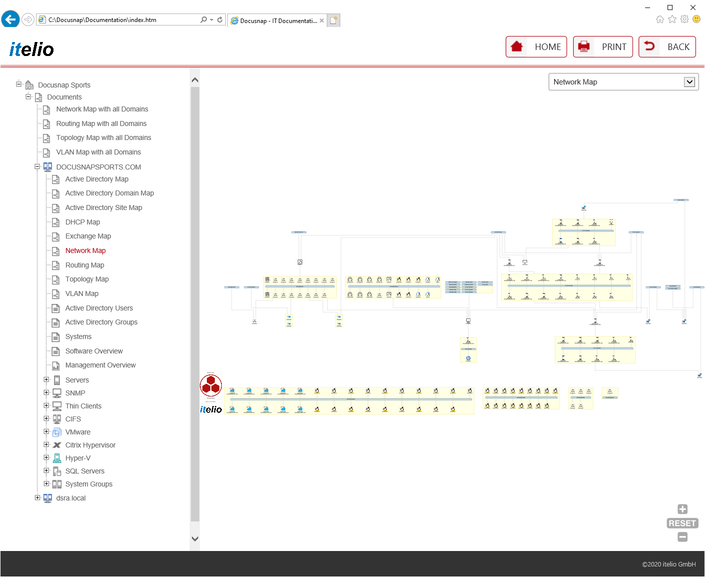The width and height of the screenshot is (705, 580).
Task: Click the dsra.local domain icon
Action: [47, 498]
